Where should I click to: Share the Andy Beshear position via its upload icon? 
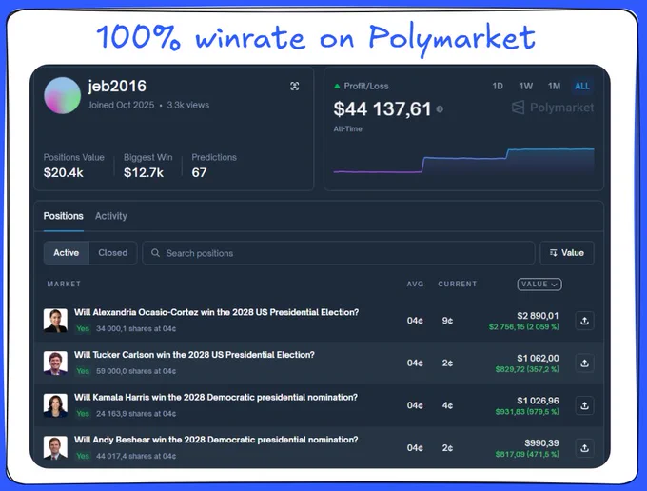coord(585,448)
